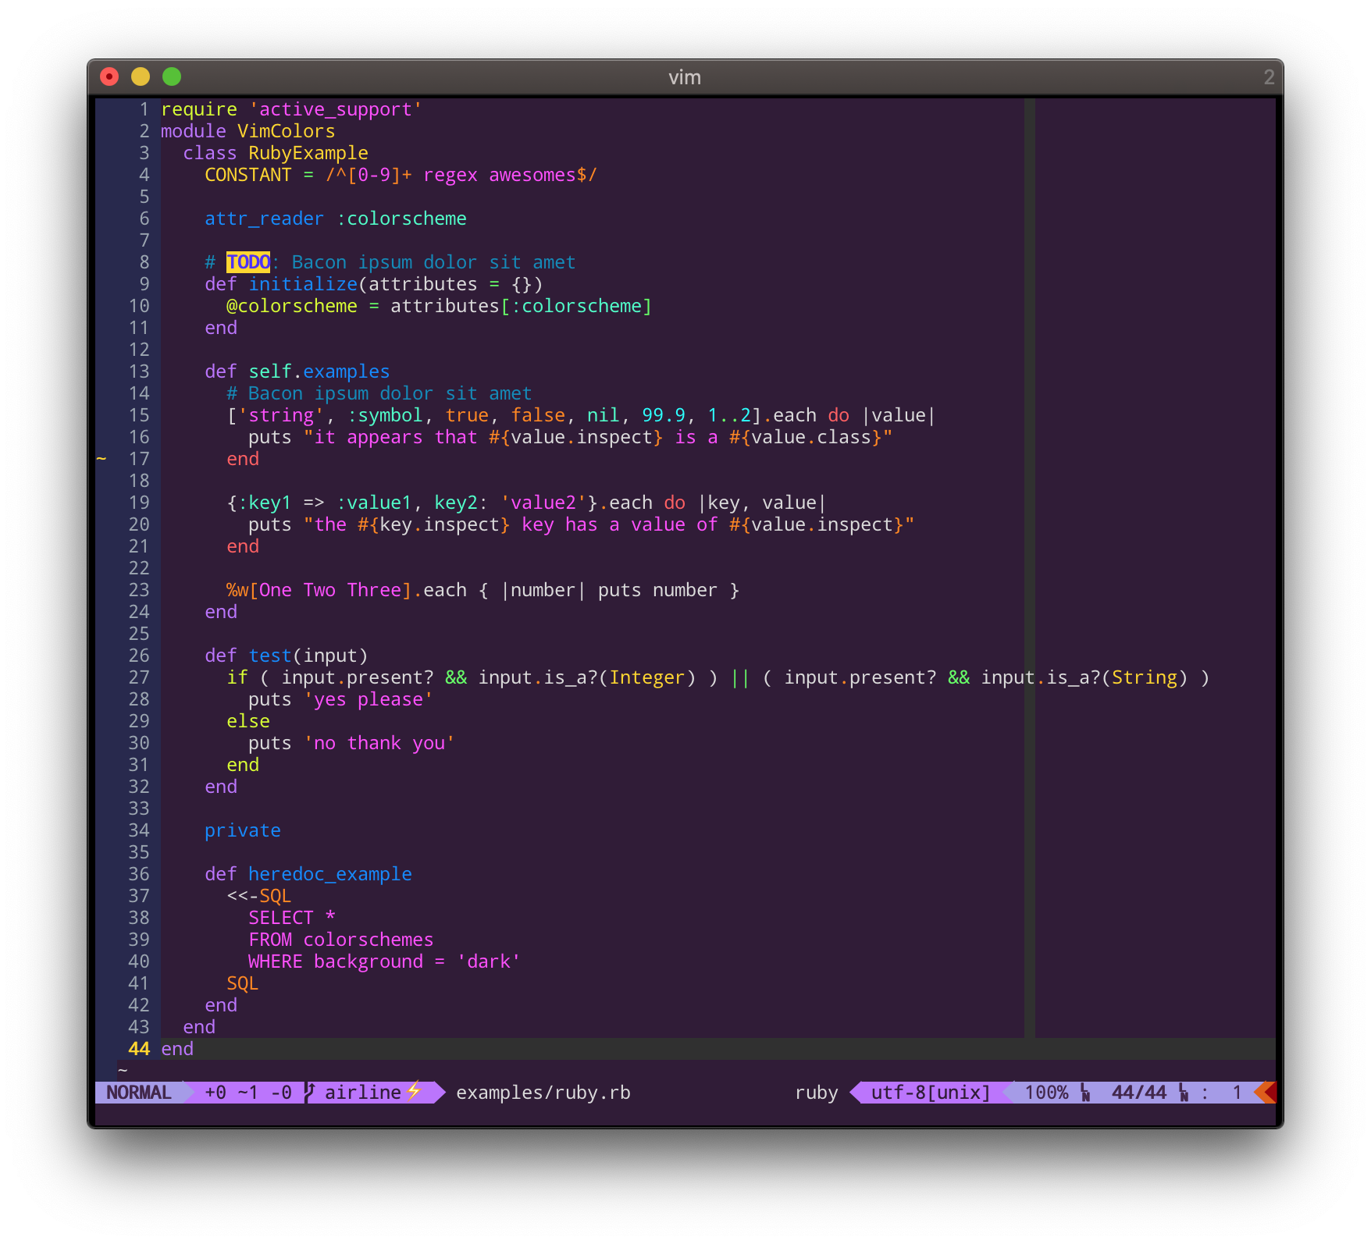Click the final end on line 44
1371x1244 pixels.
(177, 1049)
